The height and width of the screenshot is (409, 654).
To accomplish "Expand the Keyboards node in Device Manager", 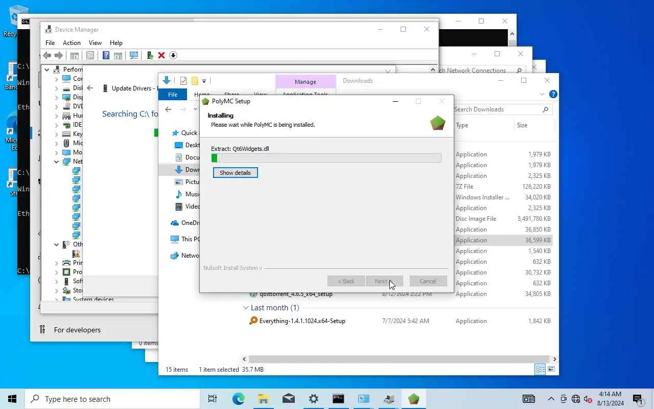I will click(57, 134).
